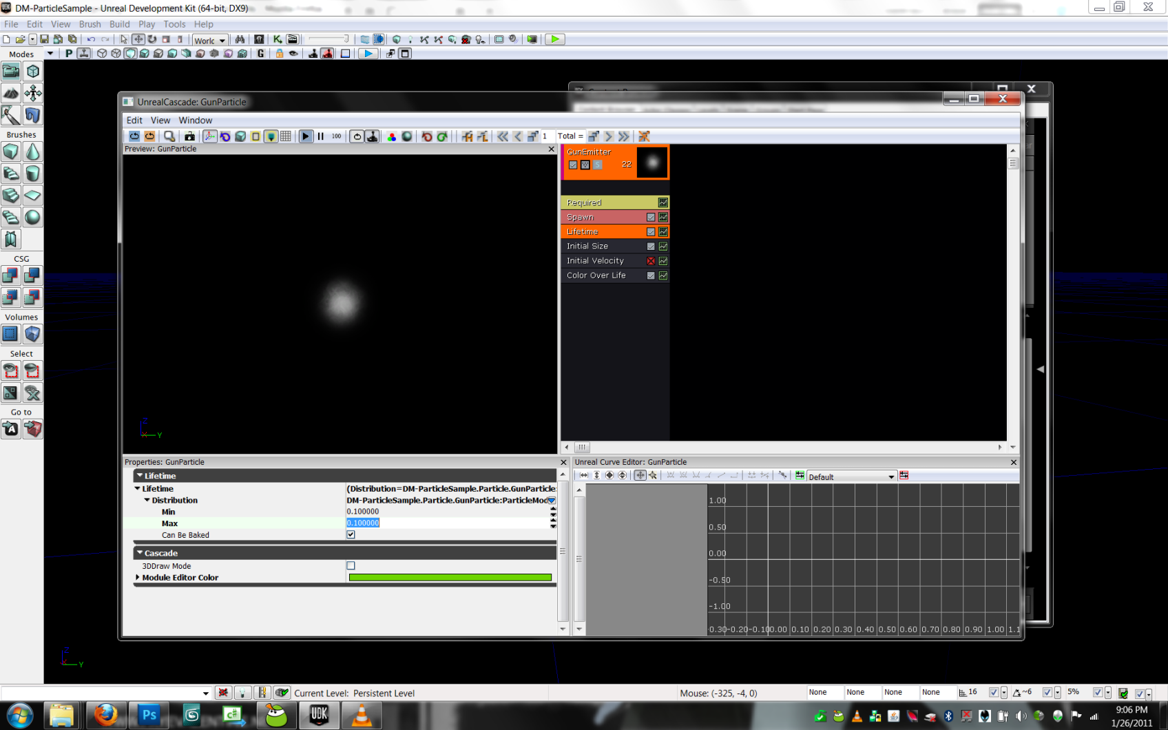Click the green create curve tab icon
The height and width of the screenshot is (730, 1168).
(800, 476)
